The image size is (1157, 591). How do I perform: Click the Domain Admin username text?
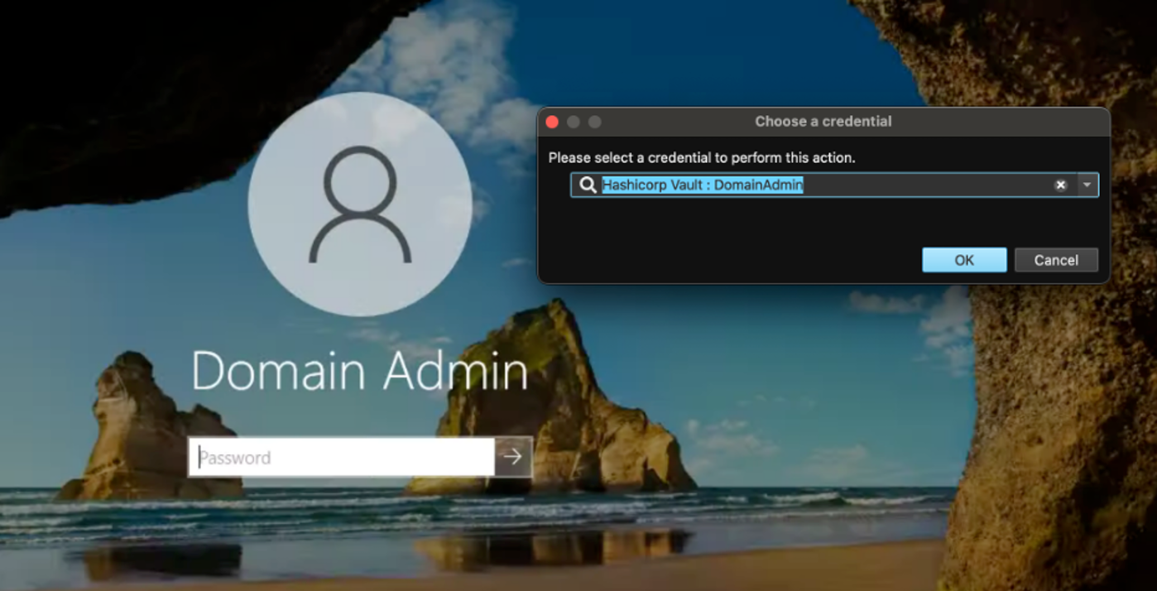point(360,372)
